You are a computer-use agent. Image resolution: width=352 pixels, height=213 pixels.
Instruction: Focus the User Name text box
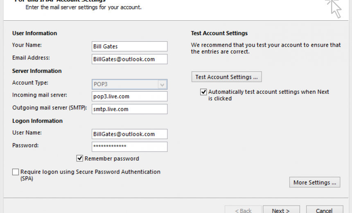[x=129, y=134]
